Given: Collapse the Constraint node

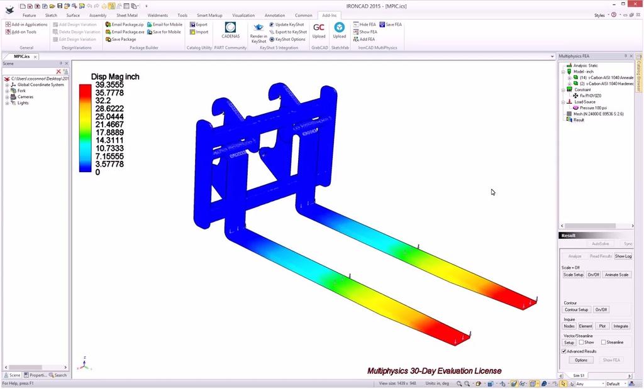Looking at the screenshot, I should (563, 90).
